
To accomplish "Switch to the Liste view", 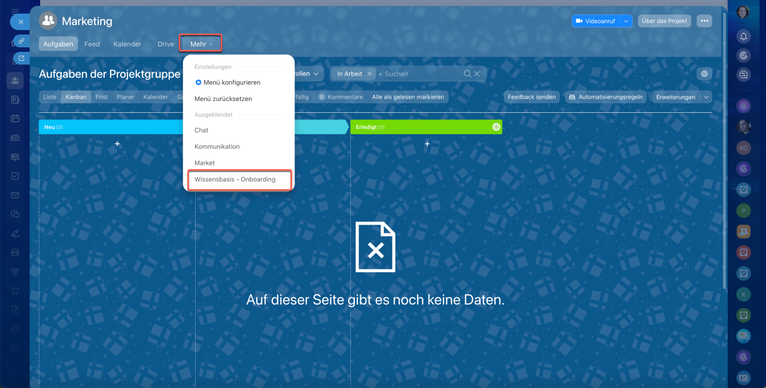I will (x=50, y=97).
